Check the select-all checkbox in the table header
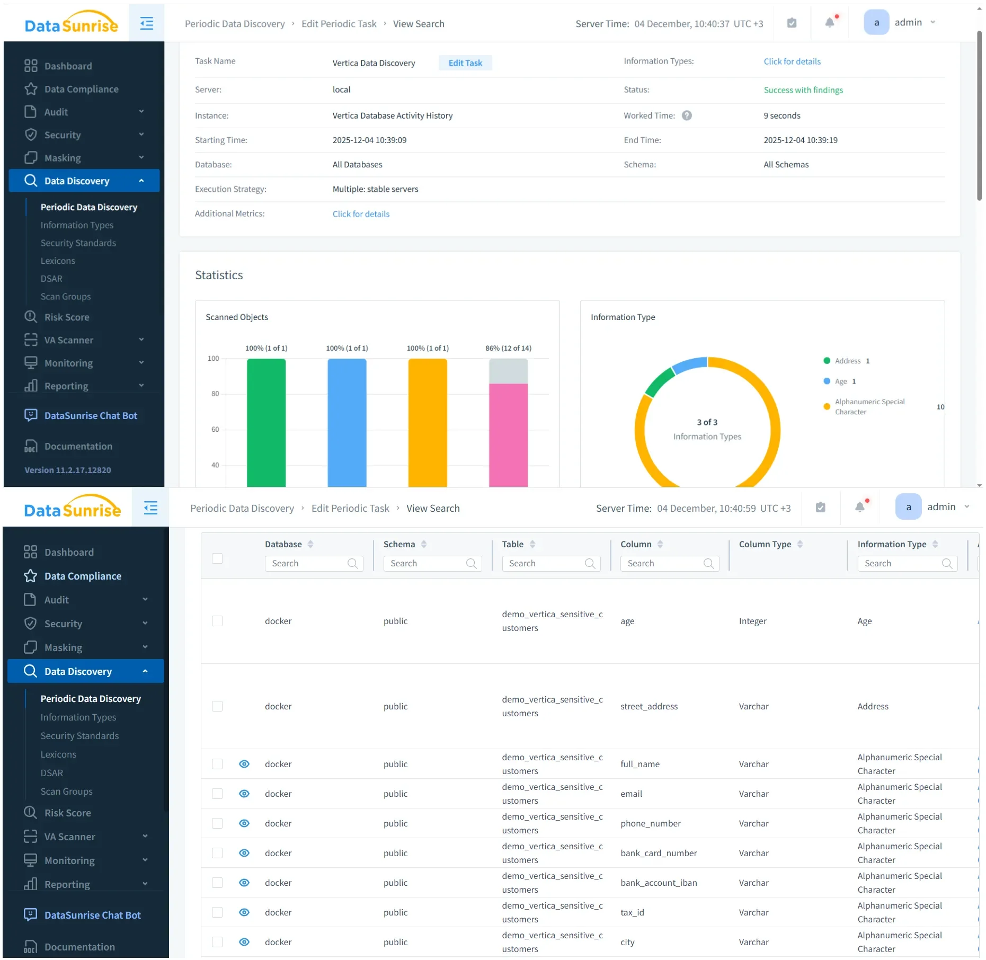The image size is (986, 960). [x=217, y=558]
